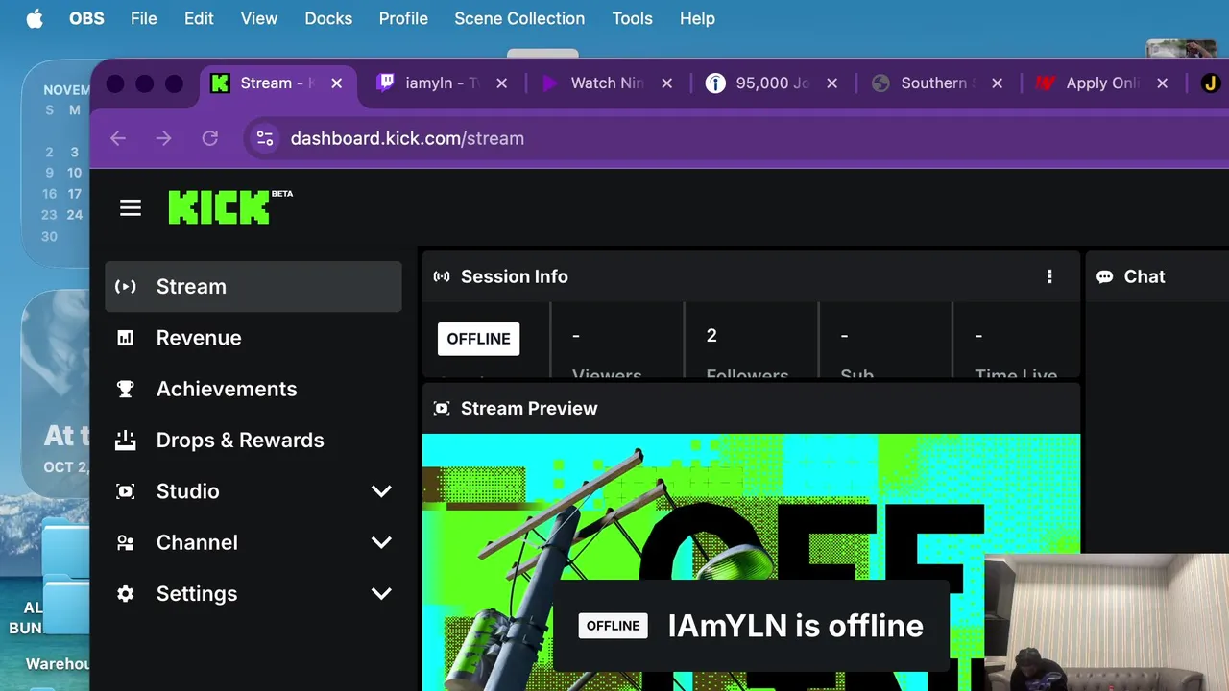This screenshot has width=1229, height=691.
Task: Open the View menu
Action: click(x=259, y=19)
